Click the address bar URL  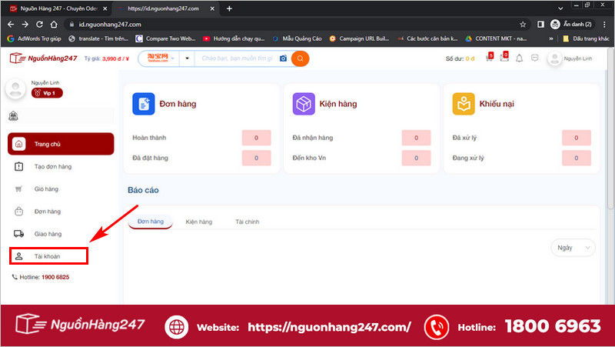110,25
